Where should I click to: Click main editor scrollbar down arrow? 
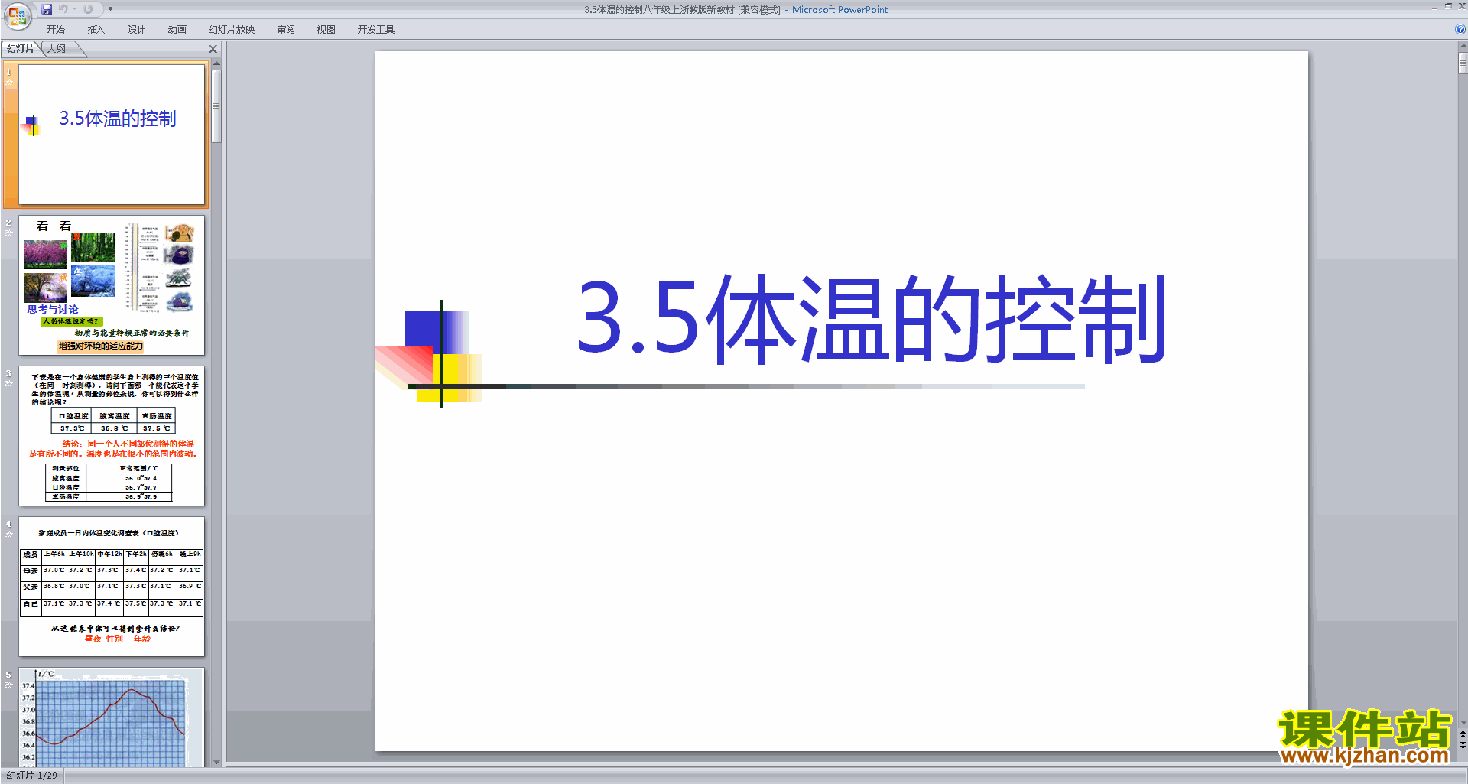1463,722
